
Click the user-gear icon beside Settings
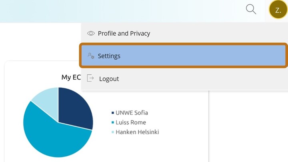(91, 56)
